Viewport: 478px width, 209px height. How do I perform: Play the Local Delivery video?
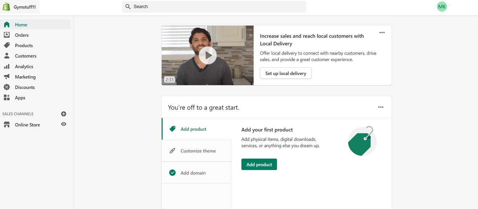(207, 55)
